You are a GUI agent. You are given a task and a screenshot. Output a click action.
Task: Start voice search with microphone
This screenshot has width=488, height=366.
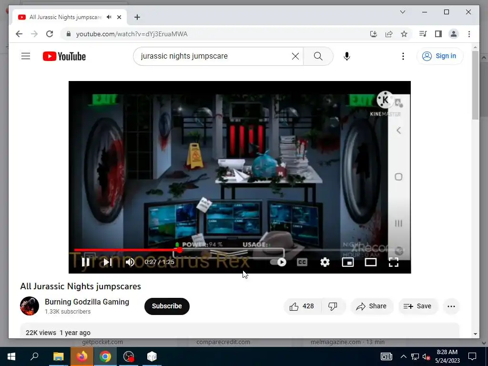pyautogui.click(x=347, y=56)
